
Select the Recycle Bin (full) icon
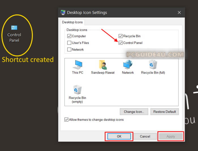[x=153, y=65]
